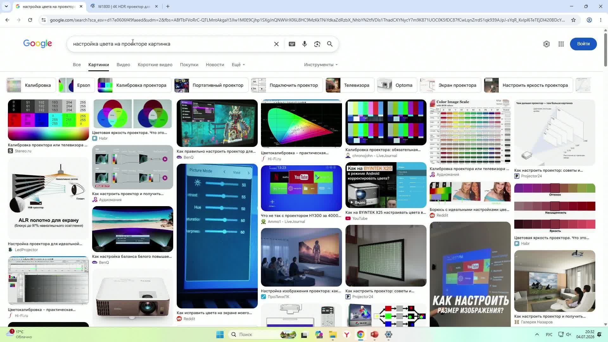Reload the current page

30,20
